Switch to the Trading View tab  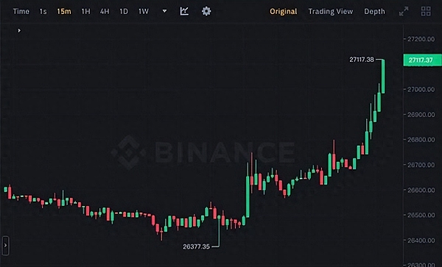click(x=330, y=12)
